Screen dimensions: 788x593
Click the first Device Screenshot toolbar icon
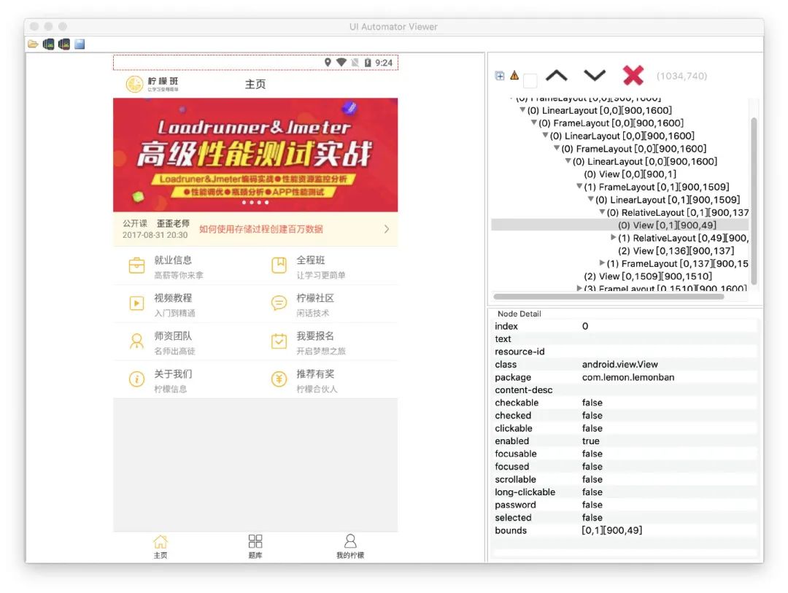(x=49, y=44)
